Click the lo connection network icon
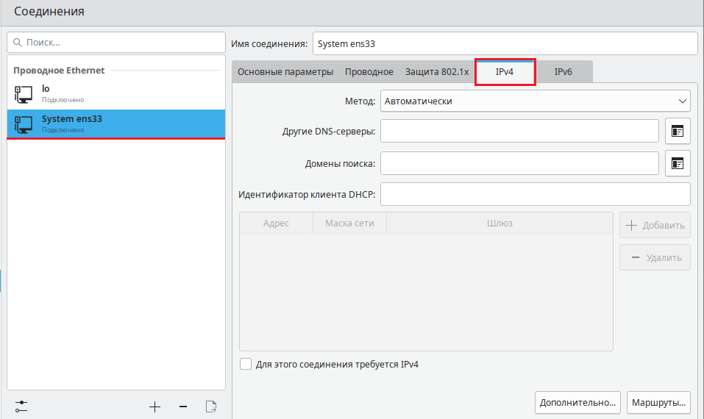This screenshot has width=704, height=419. pyautogui.click(x=24, y=93)
